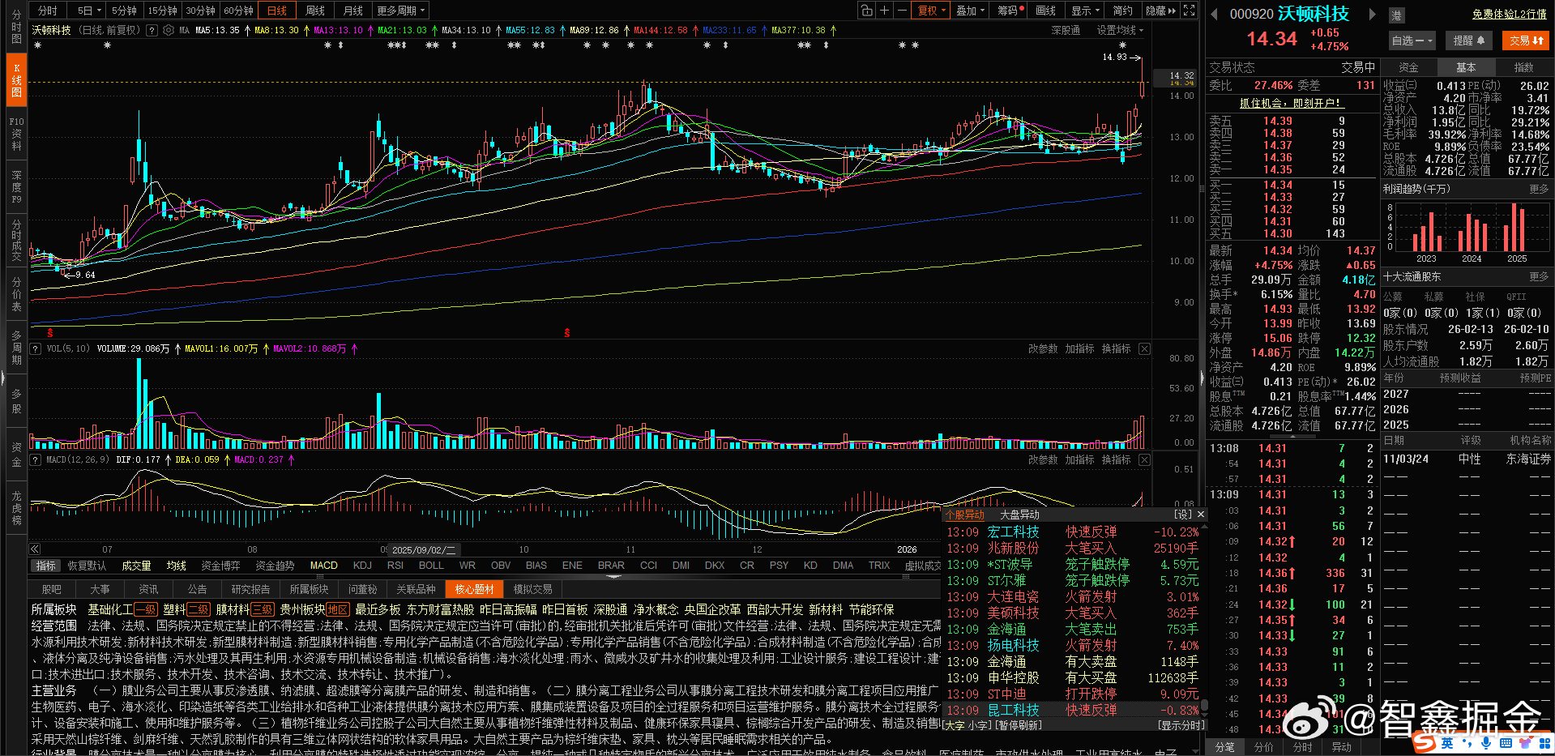Zoom out the chart with minus icon
This screenshot has height=756, width=1555.
pyautogui.click(x=902, y=11)
